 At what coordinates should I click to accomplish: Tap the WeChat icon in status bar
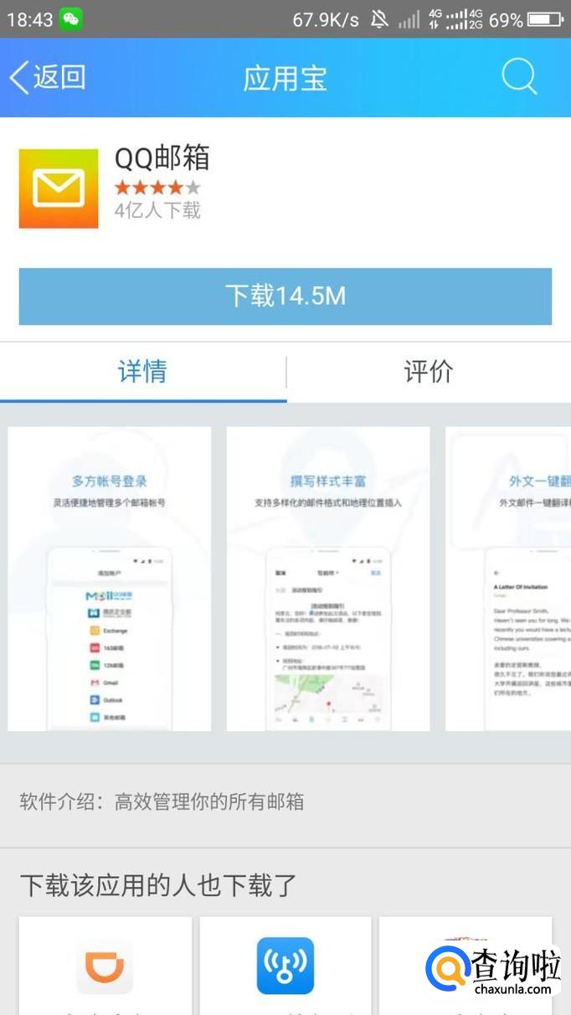[71, 19]
